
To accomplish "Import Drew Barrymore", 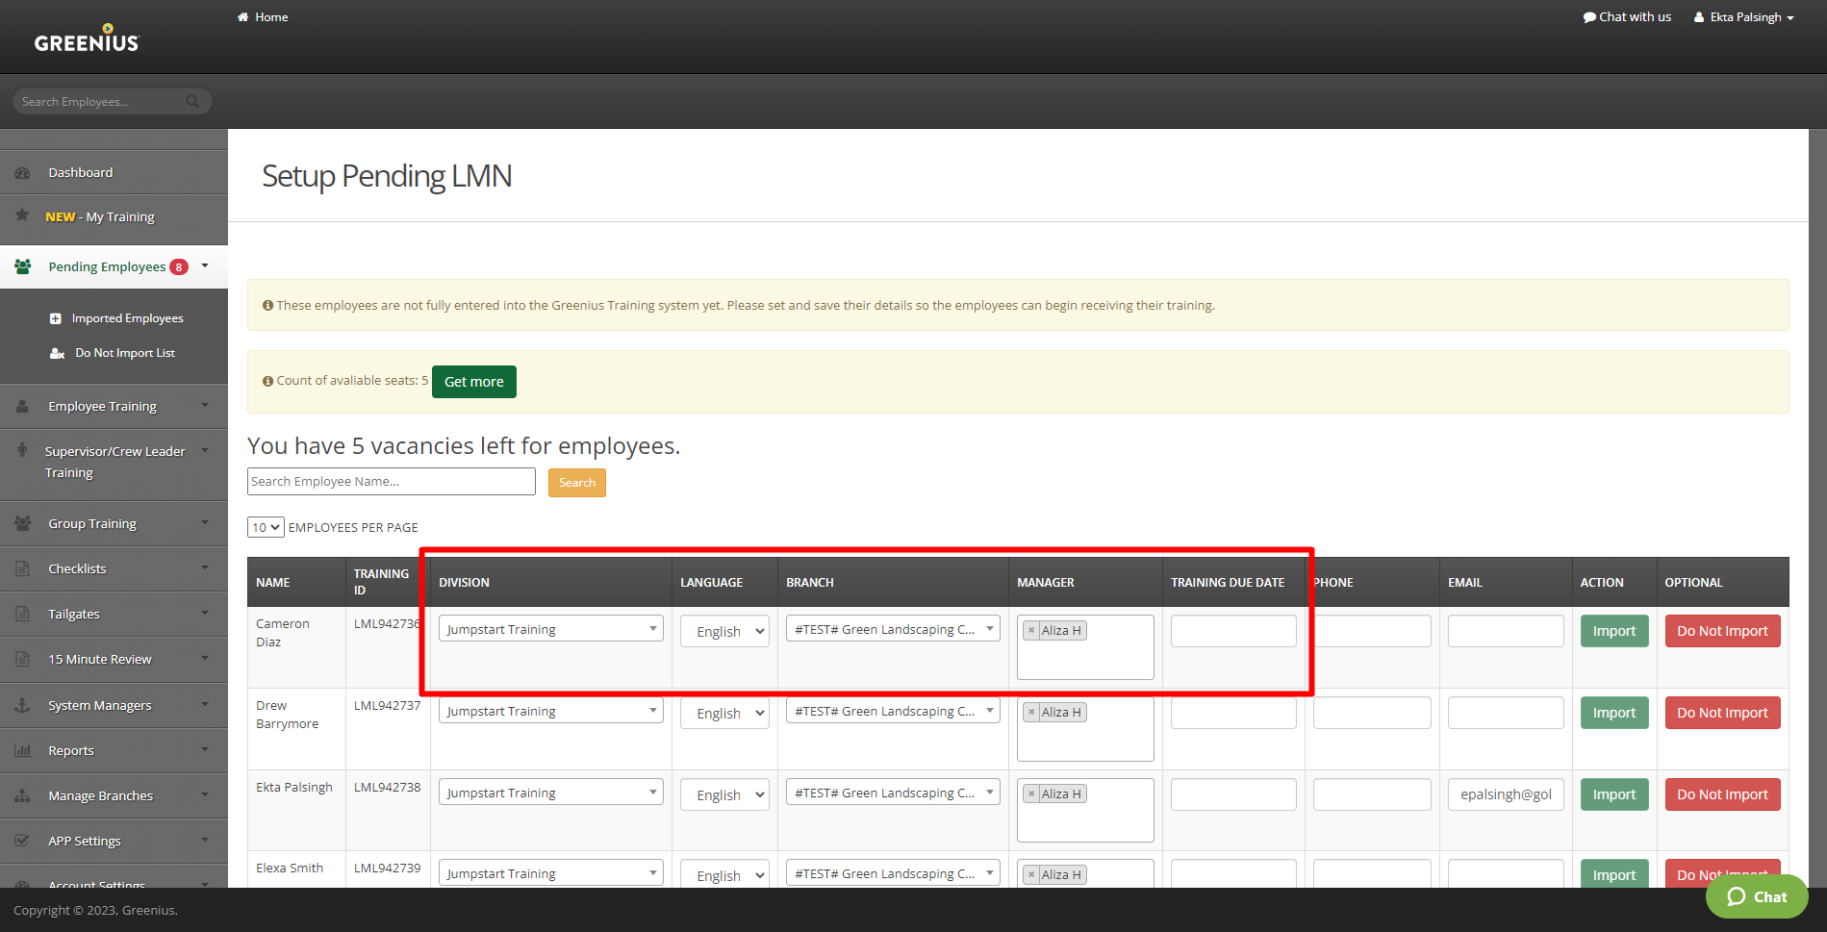I will [x=1613, y=713].
